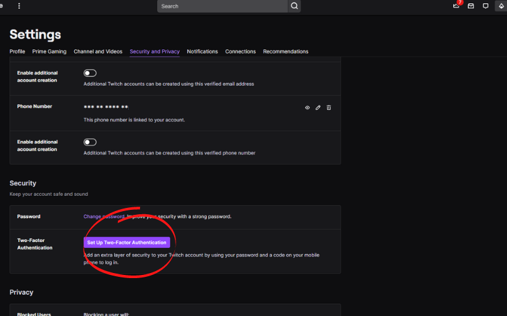Open the whispers chat bubble icon
507x316 pixels.
(485, 6)
